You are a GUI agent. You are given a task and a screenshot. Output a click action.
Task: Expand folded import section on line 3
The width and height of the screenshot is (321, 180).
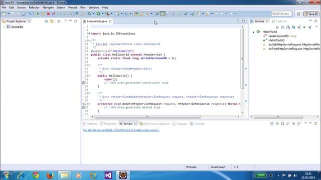[89, 33]
